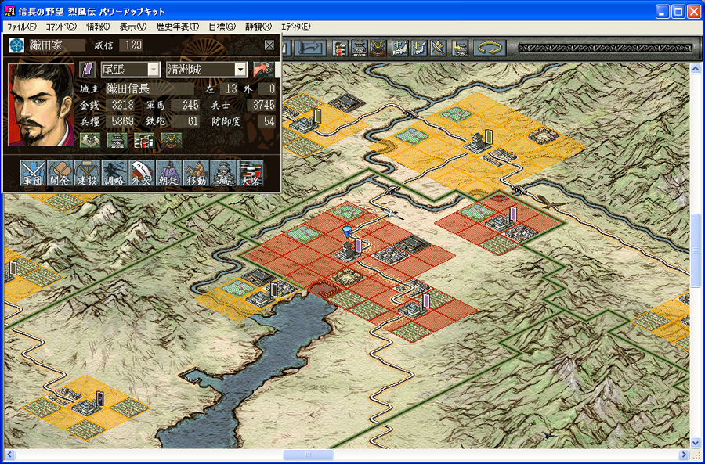
Task: Click the purple banner icon beside 尾張
Action: click(87, 69)
